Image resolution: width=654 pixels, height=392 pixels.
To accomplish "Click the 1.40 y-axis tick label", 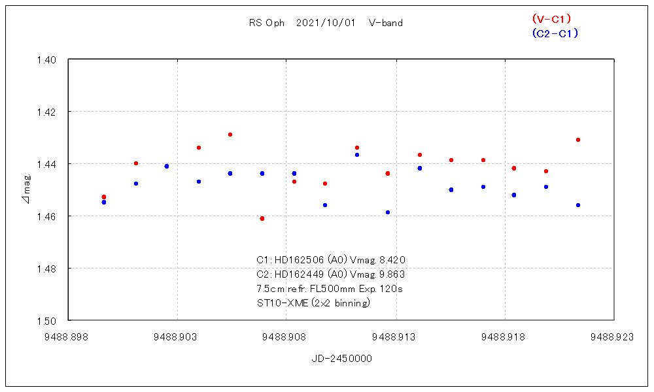I will point(51,59).
